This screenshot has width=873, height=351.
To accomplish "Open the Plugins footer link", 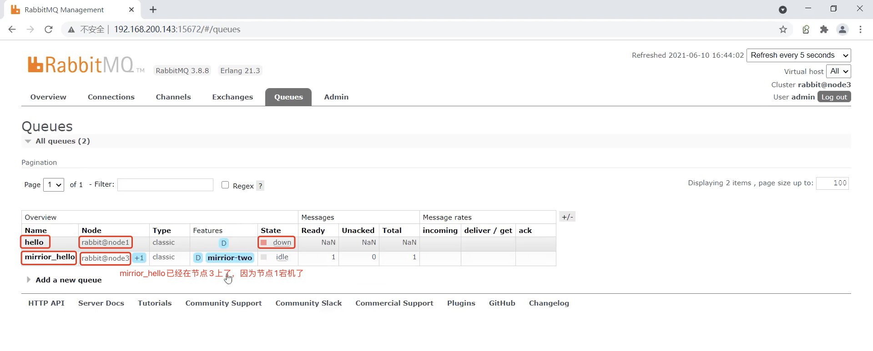I will 461,303.
